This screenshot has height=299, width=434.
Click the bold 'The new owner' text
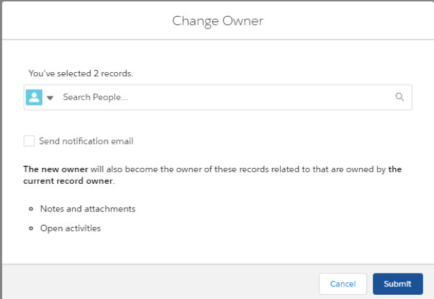[55, 169]
